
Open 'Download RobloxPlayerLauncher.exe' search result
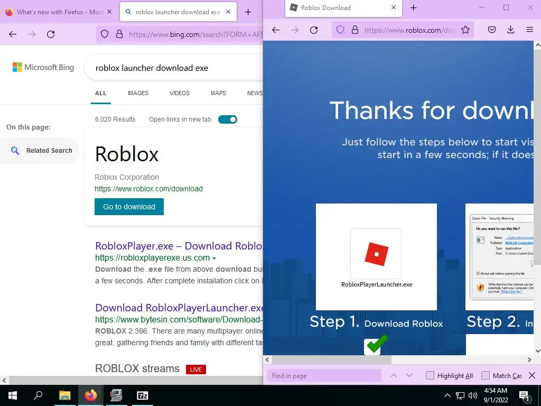point(179,308)
